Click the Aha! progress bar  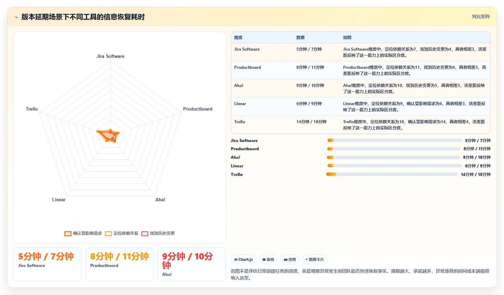click(x=393, y=157)
